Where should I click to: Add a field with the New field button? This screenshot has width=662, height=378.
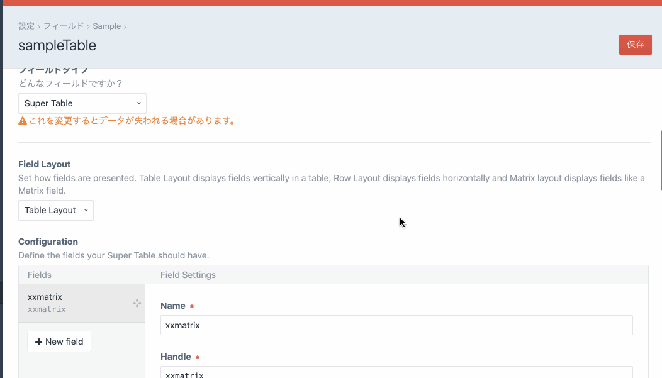pyautogui.click(x=59, y=341)
